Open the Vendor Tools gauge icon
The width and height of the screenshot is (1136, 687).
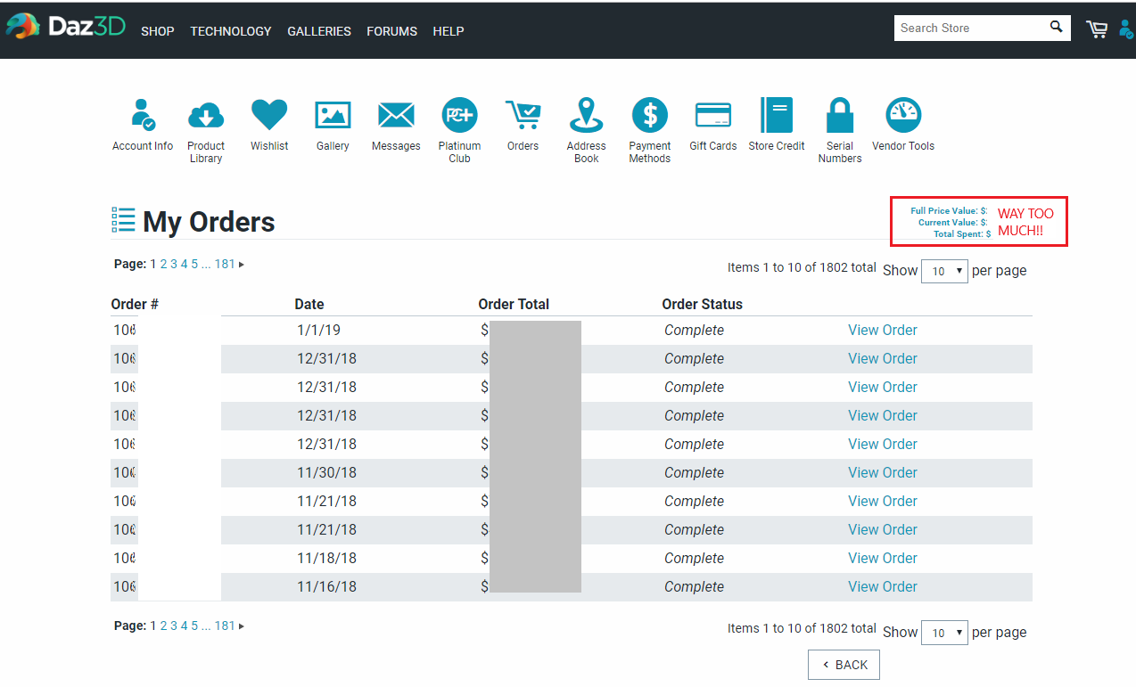(903, 115)
